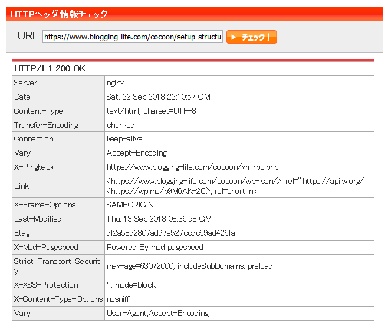Click the max-age=63072000 value cell
The width and height of the screenshot is (388, 336).
point(239,266)
